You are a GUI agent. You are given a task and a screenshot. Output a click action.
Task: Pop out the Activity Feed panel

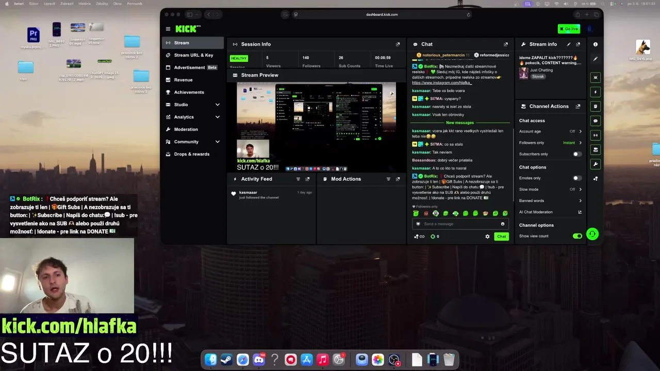pyautogui.click(x=307, y=179)
